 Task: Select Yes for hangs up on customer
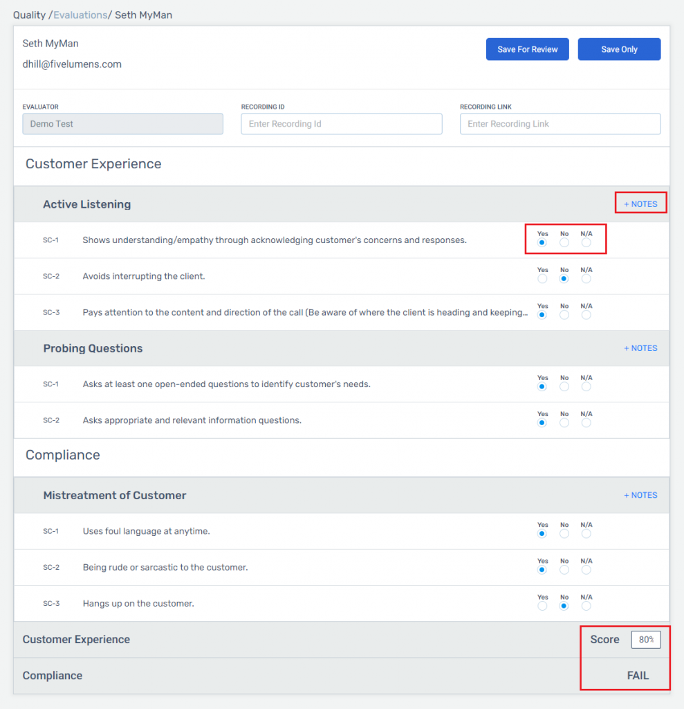coord(542,606)
